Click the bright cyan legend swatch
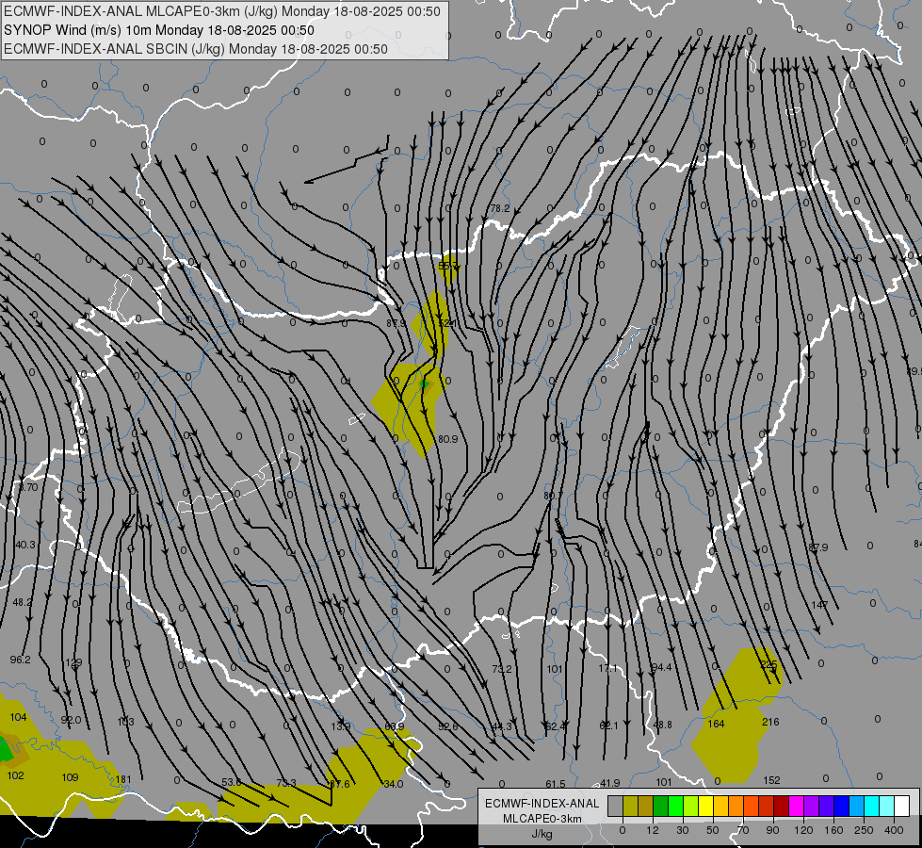The height and width of the screenshot is (848, 922). tap(871, 807)
